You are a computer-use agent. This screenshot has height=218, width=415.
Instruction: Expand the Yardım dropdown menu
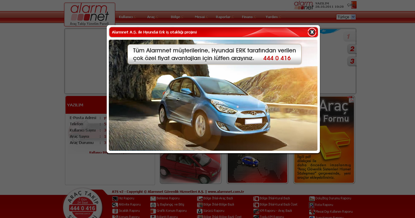[273, 17]
